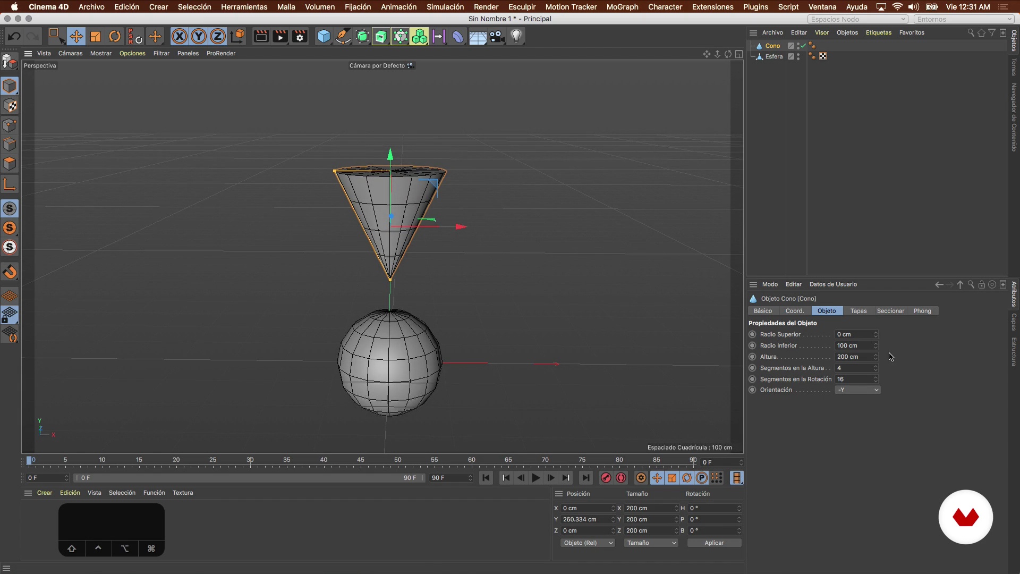Click the Floor grid object icon
The image size is (1020, 574).
(x=478, y=36)
